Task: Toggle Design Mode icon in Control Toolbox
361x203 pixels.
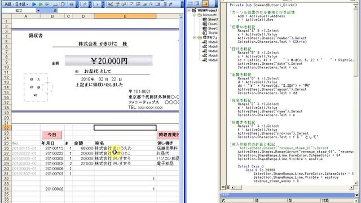Action: 111,4
